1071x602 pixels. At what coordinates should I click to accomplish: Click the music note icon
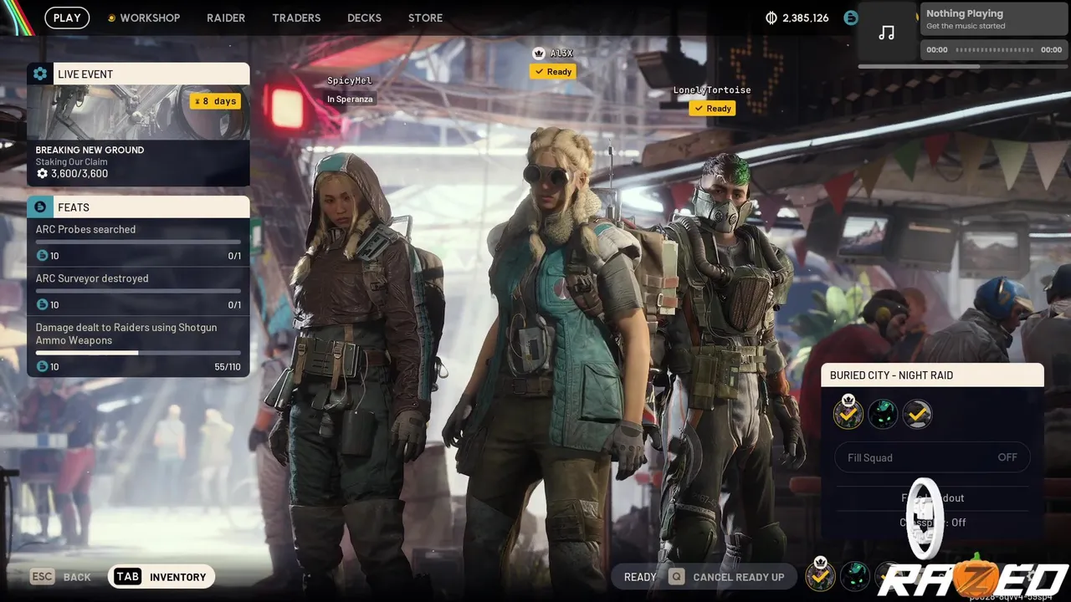pos(886,33)
